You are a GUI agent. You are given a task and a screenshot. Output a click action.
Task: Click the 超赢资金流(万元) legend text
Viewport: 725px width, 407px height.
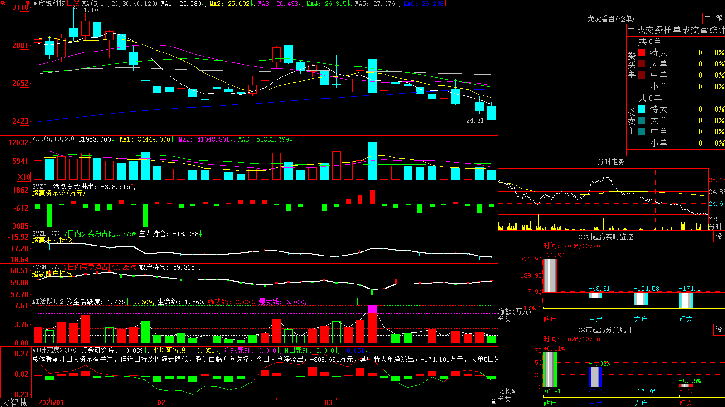pos(58,193)
